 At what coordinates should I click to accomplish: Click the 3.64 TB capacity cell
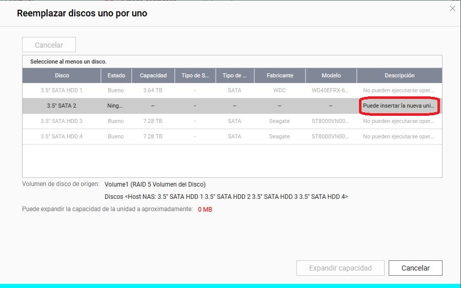[x=153, y=91]
